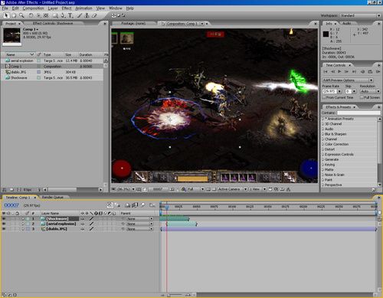383x298 pixels.
Task: Open the Effect menu
Action: (x=67, y=8)
